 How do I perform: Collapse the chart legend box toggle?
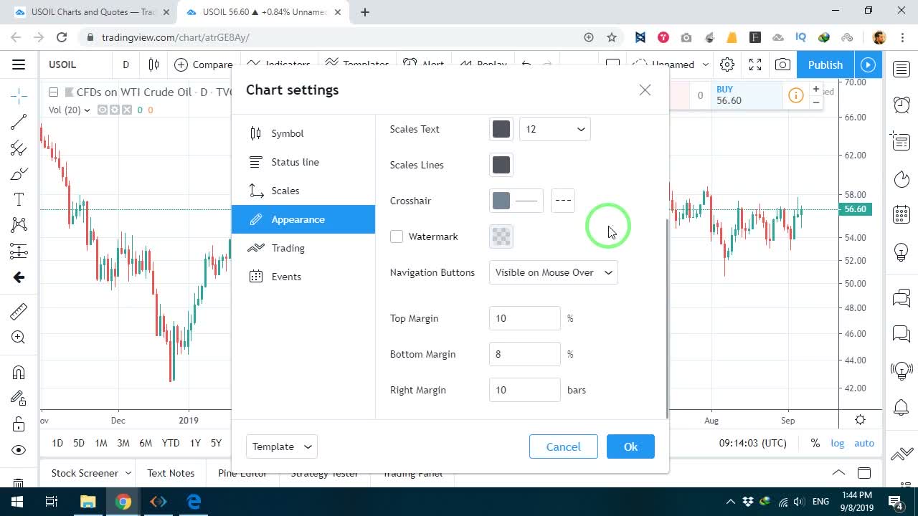[x=53, y=92]
